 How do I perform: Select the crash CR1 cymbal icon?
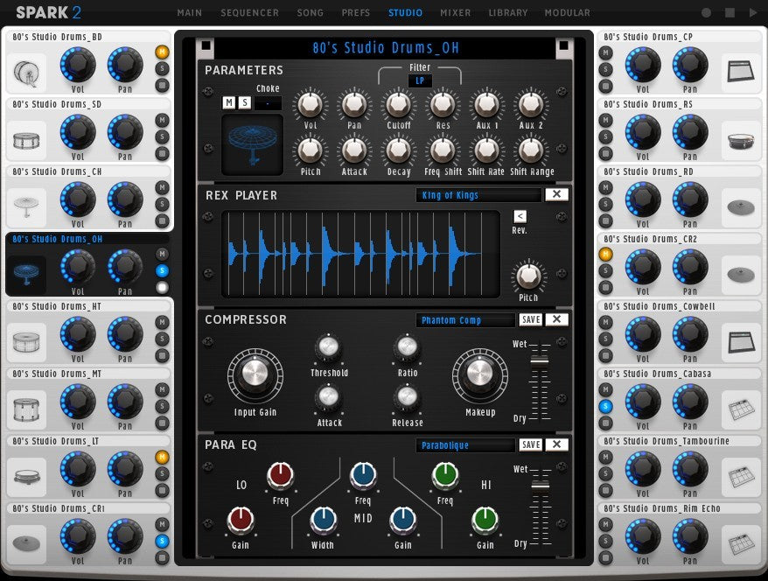pyautogui.click(x=26, y=543)
